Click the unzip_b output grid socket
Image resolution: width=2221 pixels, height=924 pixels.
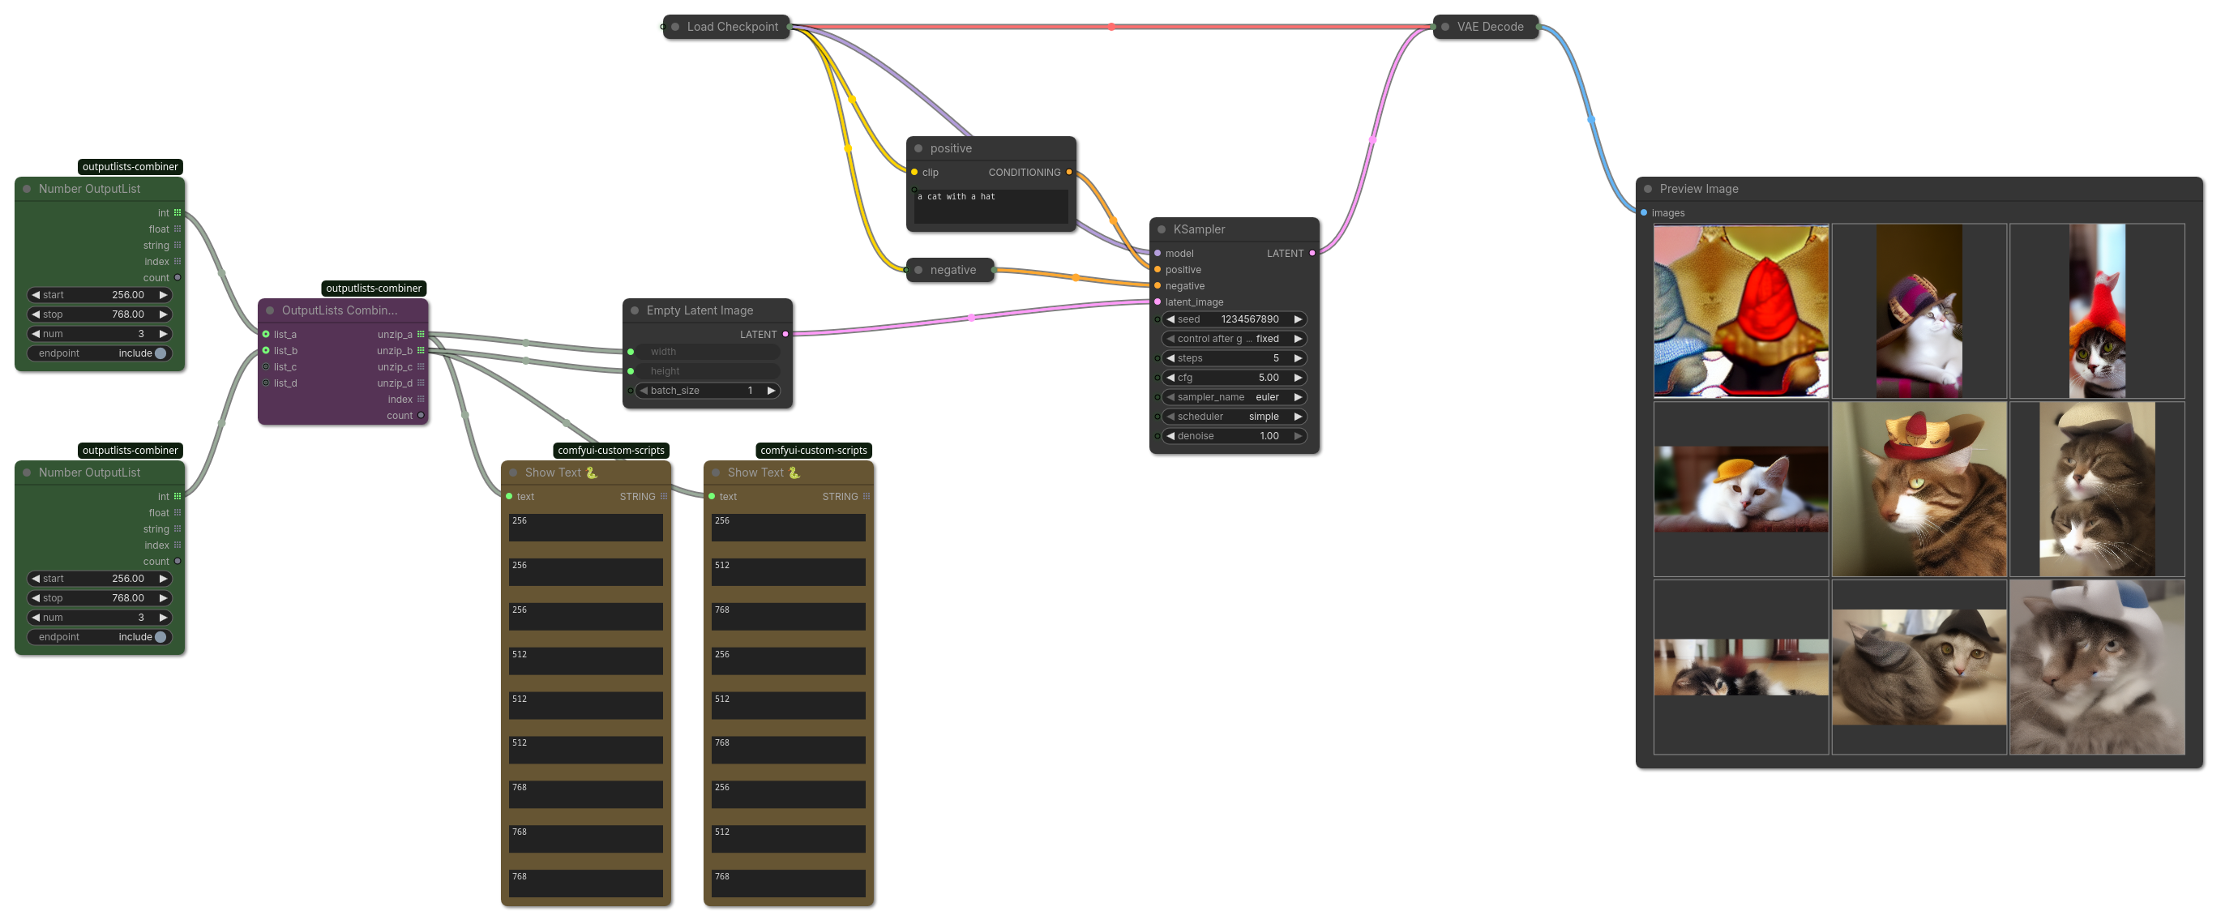coord(421,351)
